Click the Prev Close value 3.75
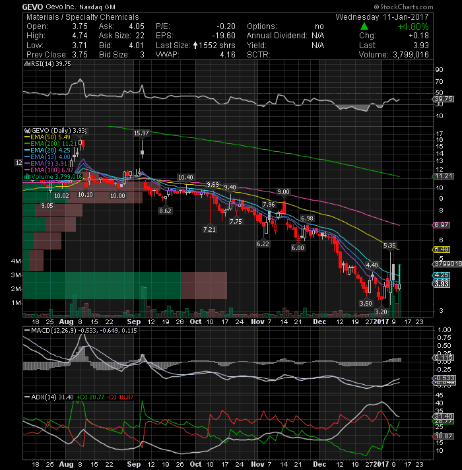462x470 pixels. click(x=80, y=55)
